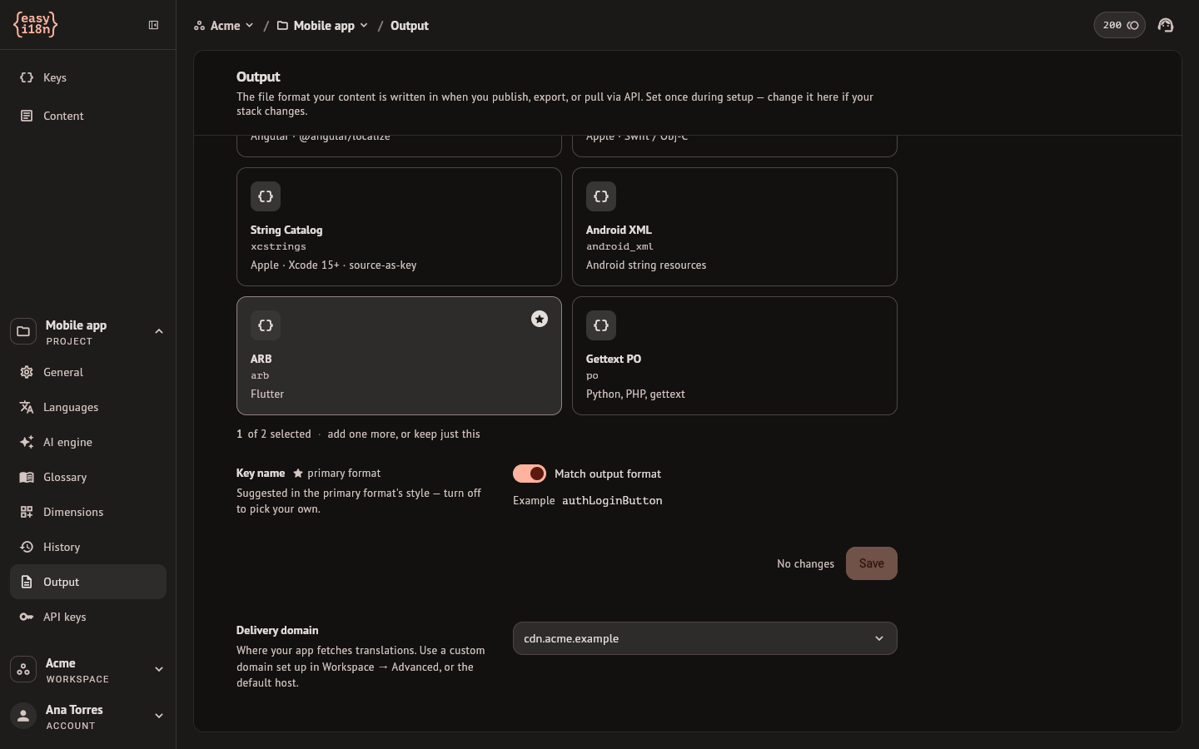Toggle Match output format switch
The height and width of the screenshot is (749, 1199).
[x=530, y=474]
